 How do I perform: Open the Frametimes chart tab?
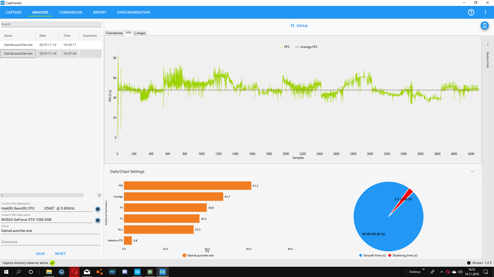click(x=114, y=33)
